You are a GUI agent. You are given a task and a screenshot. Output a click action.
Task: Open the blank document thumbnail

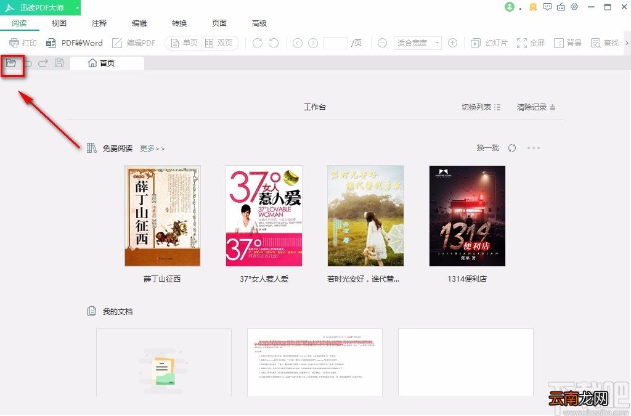(x=466, y=362)
